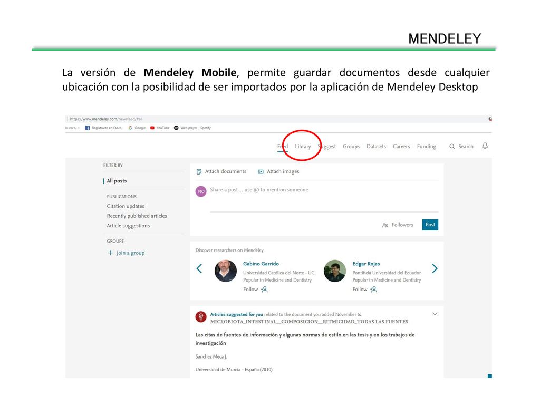Follow Edgar Rojas
The image size is (540, 405).
(364, 290)
